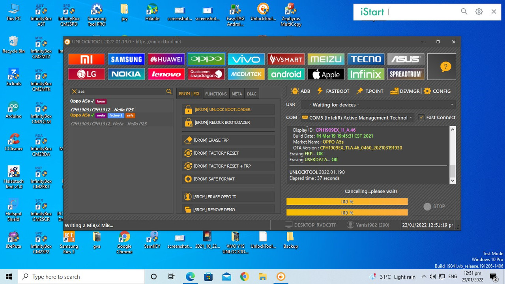Select the Xiaomi MI brand icon
505x284 pixels.
point(86,59)
